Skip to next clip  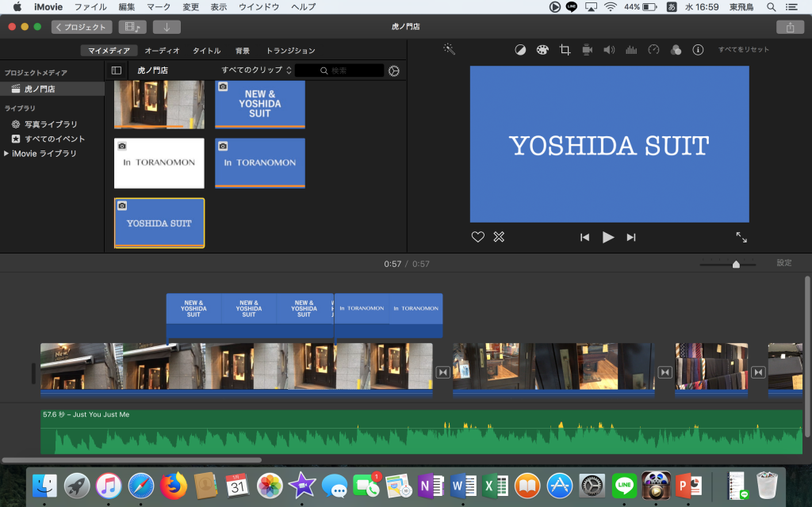tap(630, 238)
